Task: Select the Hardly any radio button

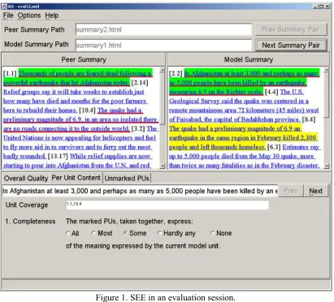Action: 159,233
